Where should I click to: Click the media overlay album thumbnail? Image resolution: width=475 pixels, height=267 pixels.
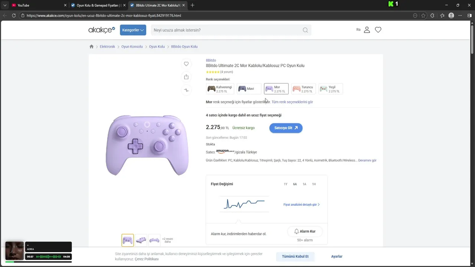point(14,251)
